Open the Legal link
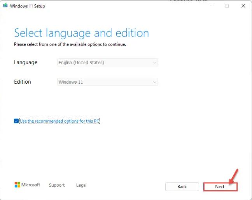Screen dimensions: 252x200 point(81,185)
